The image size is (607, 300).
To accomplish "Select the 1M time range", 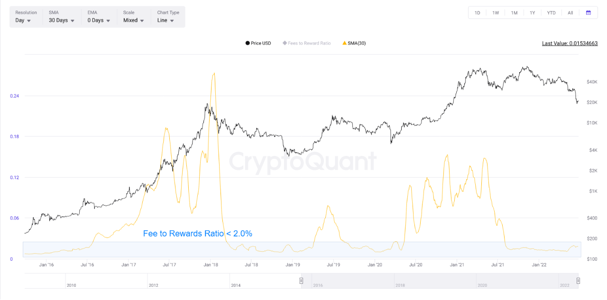I will (514, 13).
